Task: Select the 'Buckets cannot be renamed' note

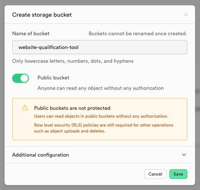Action: (138, 33)
